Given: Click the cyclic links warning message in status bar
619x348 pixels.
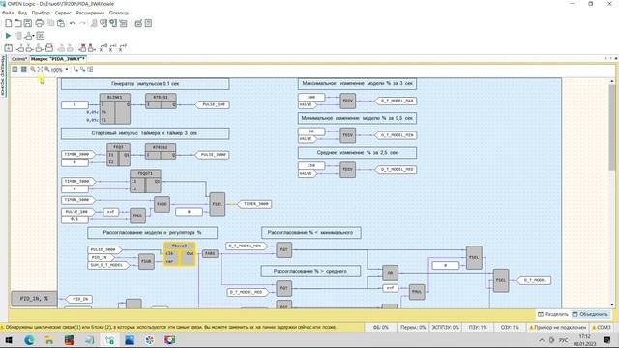Looking at the screenshot, I should 170,327.
